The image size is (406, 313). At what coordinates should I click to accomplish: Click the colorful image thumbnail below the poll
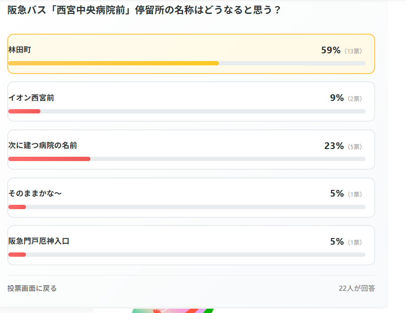pos(173,311)
